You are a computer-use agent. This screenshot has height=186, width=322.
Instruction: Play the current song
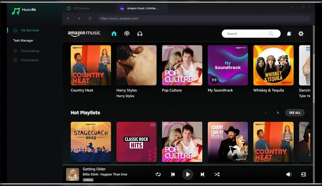[188, 174]
